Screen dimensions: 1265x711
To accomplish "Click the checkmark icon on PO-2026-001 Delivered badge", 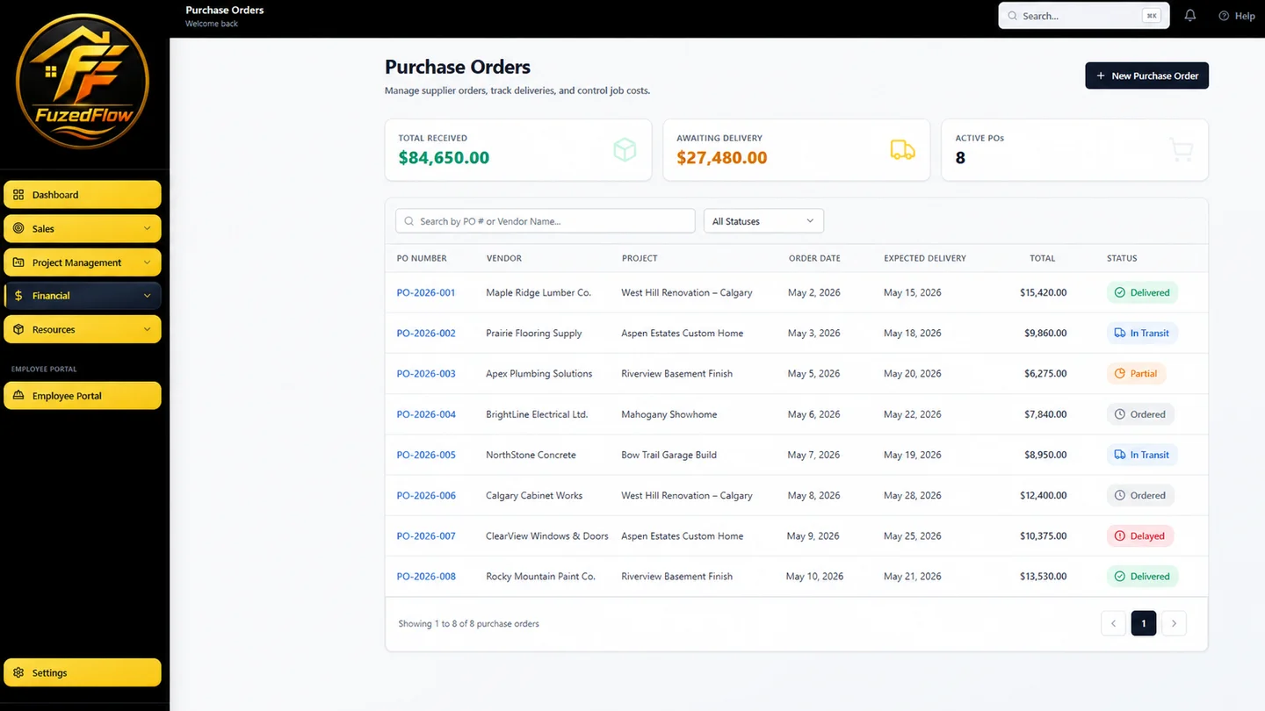I will point(1120,293).
